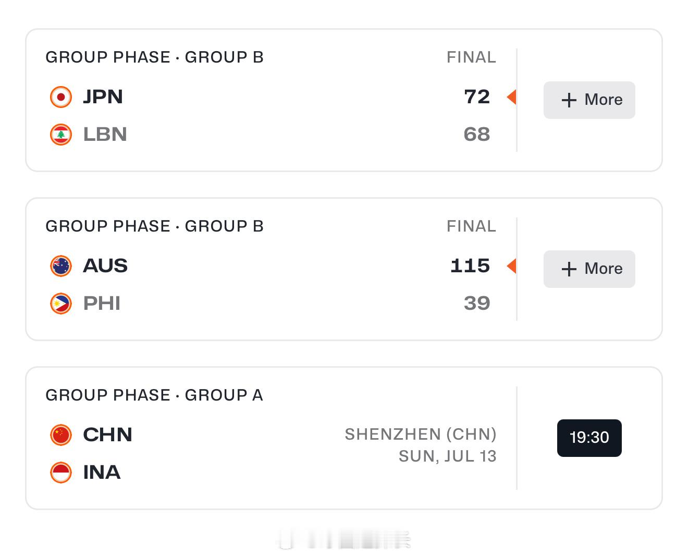Select the PHI team name
The height and width of the screenshot is (556, 688).
102,304
